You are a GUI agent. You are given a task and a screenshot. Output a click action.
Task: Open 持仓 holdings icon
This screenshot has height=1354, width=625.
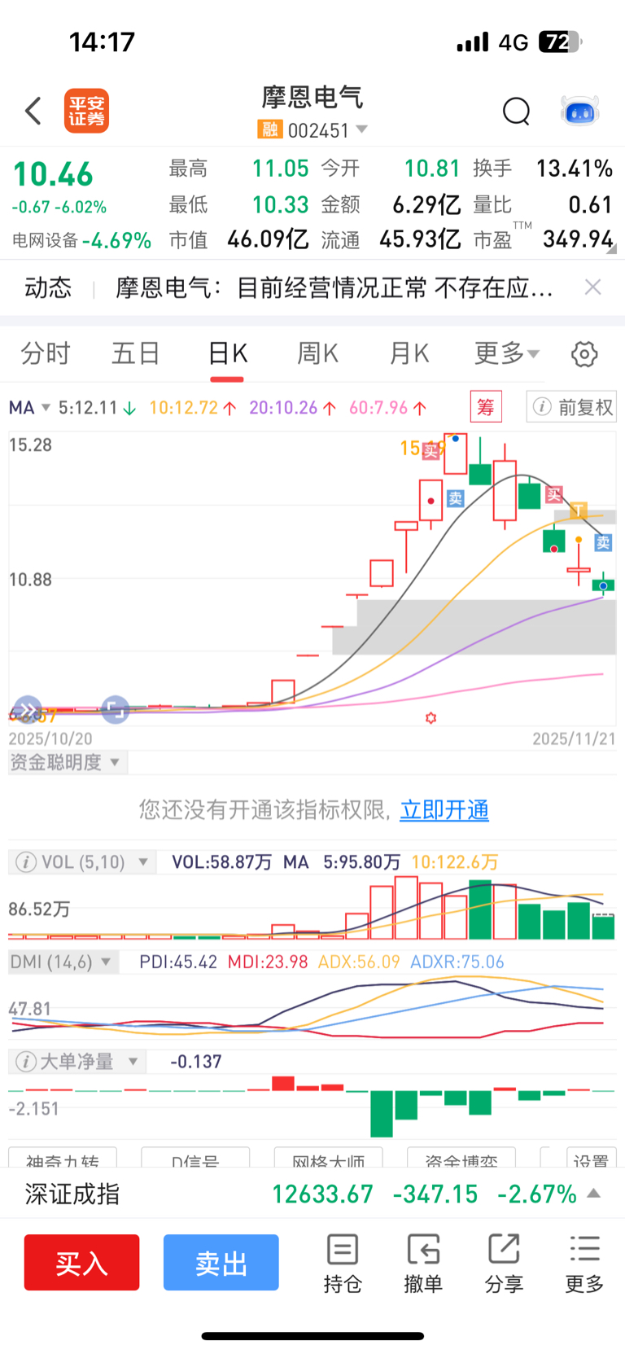(x=343, y=1264)
